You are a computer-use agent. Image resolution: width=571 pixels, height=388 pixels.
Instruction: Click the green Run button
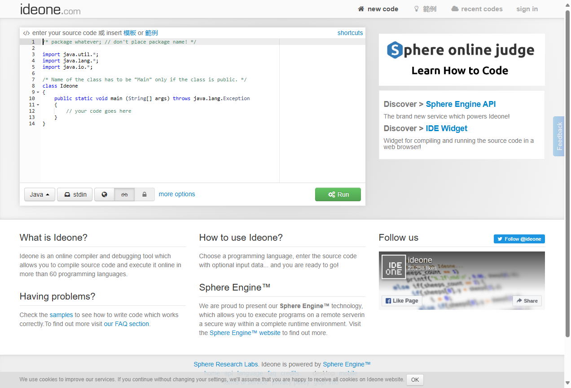click(338, 194)
